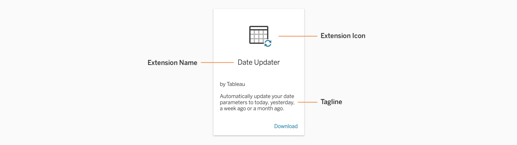This screenshot has width=517, height=145.
Task: Click the "a week ago or a month ago." line
Action: click(252, 109)
